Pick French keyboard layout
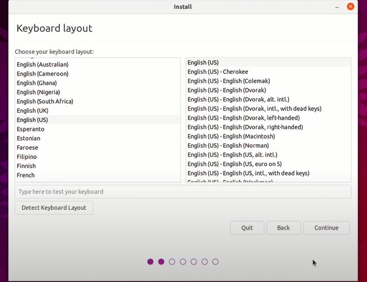The image size is (367, 282). 98,175
